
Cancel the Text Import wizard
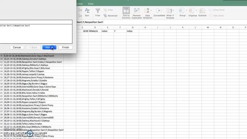click(17, 47)
